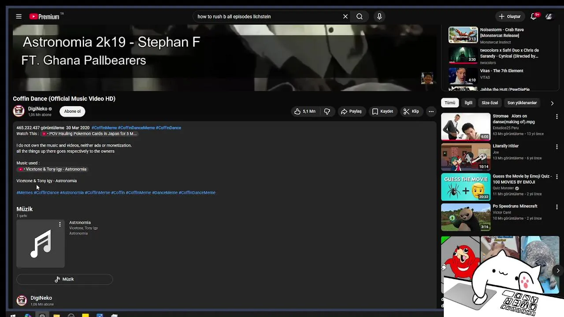Show more filter chips with right arrow
The height and width of the screenshot is (317, 564).
pyautogui.click(x=552, y=103)
